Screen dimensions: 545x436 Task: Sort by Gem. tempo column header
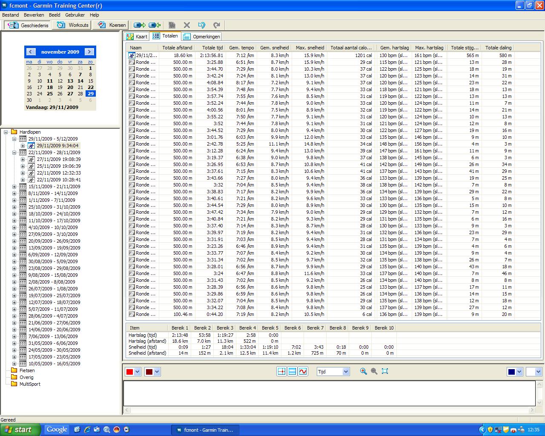pos(241,48)
